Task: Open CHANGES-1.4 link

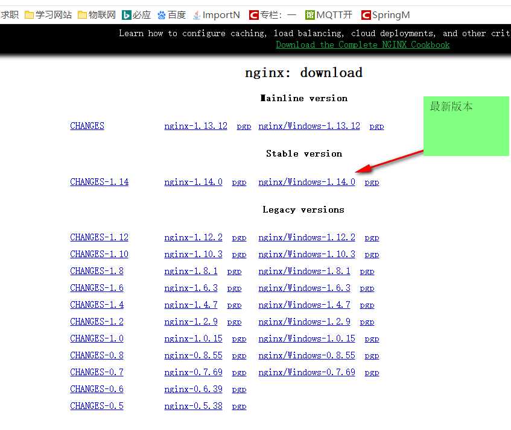Action: [97, 305]
